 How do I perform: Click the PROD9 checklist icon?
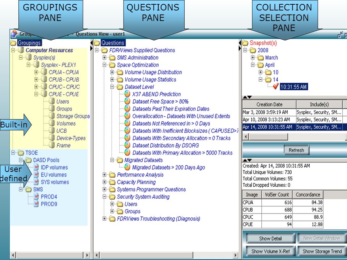pos(36,204)
